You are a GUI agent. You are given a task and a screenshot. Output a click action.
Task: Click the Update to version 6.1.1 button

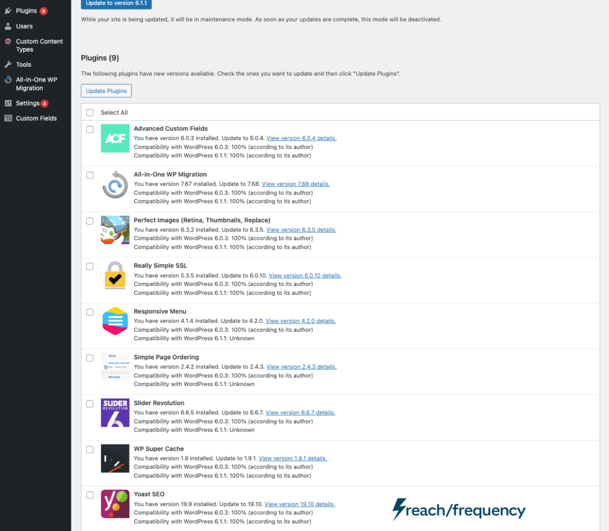click(x=116, y=4)
